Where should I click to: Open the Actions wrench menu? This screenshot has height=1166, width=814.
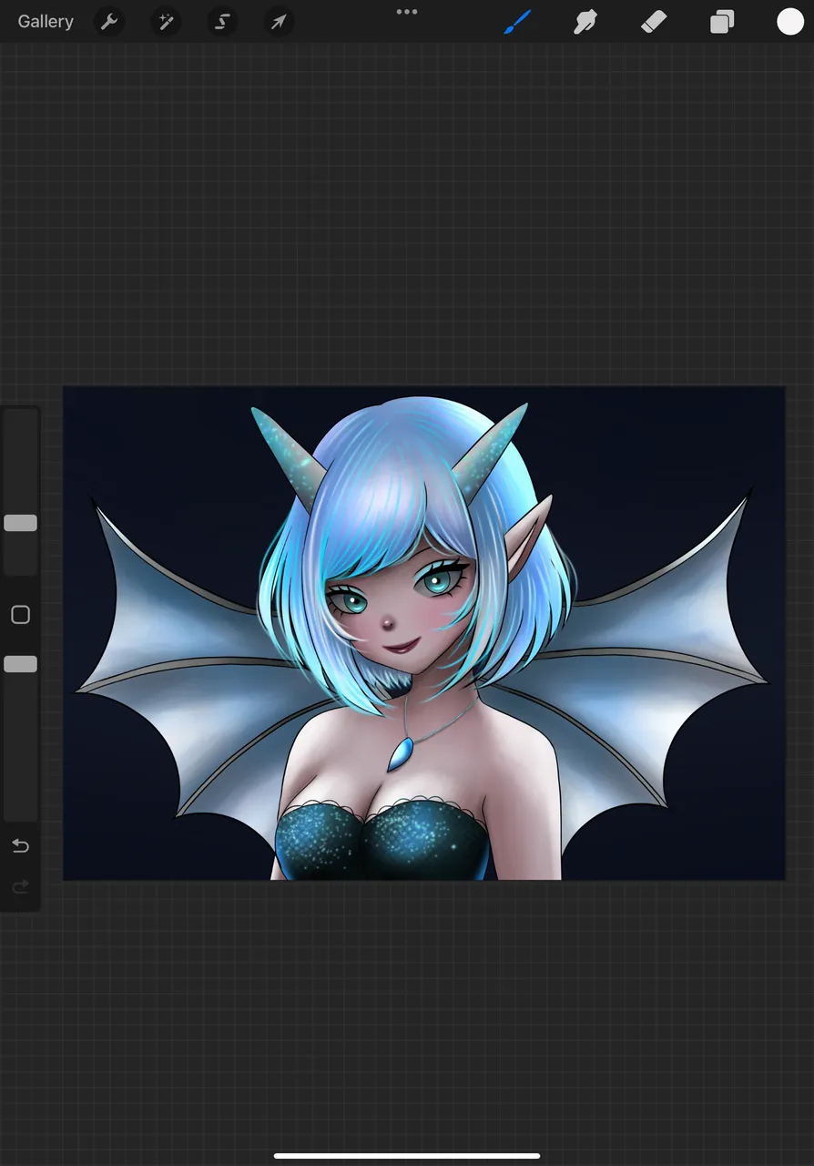[109, 22]
